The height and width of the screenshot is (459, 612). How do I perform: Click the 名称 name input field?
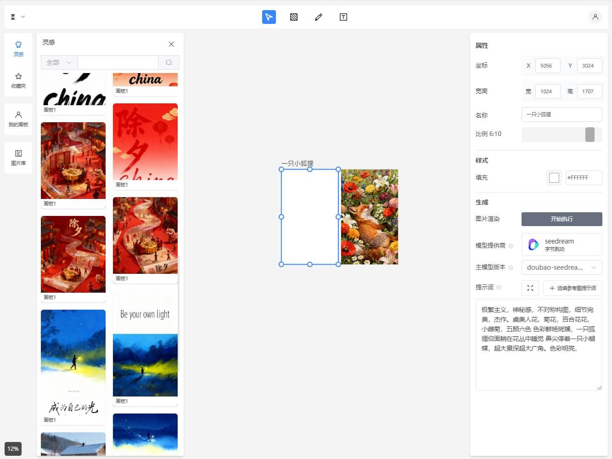(x=561, y=114)
